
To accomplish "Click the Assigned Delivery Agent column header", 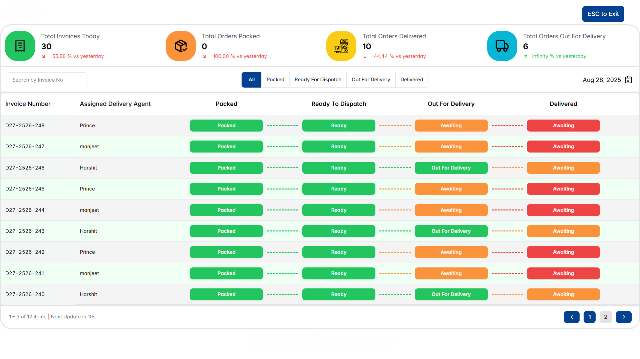I will tap(115, 104).
